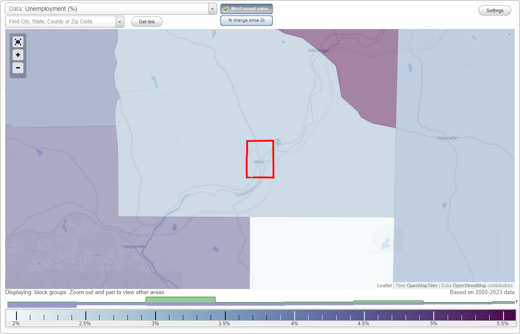This screenshot has width=520, height=334.
Task: Click the Get link button
Action: tap(146, 22)
